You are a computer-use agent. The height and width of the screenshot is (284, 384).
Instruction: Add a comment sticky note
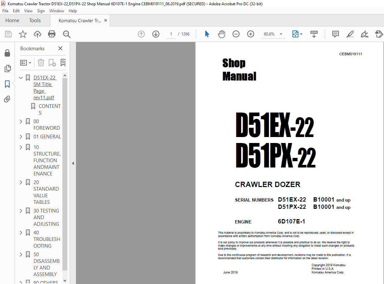336,34
